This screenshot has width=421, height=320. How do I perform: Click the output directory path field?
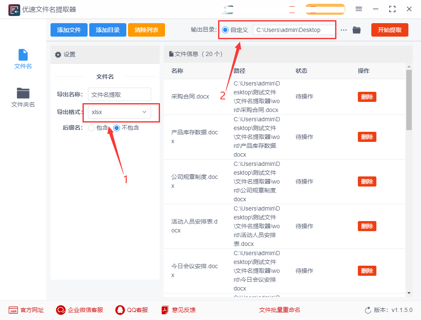click(294, 30)
